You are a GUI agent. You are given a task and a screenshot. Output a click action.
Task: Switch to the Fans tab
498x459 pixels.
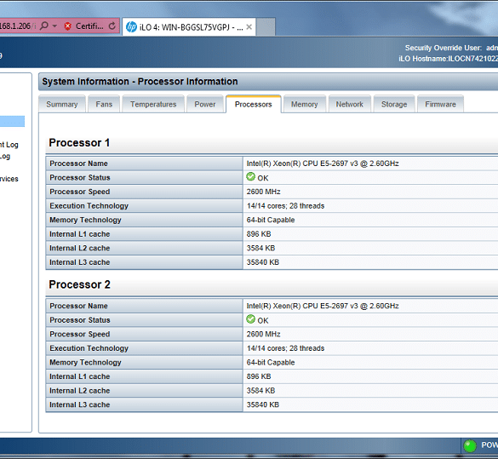point(104,104)
